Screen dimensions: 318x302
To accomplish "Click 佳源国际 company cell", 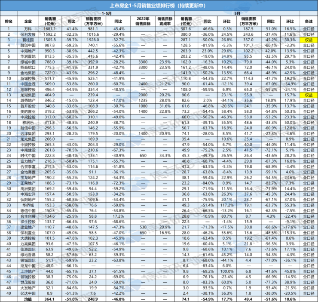I will tap(28, 249).
